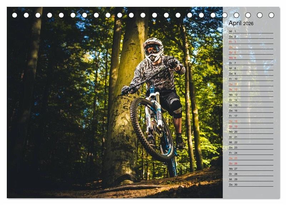286x205 pixels.
Task: Select the date row 'Fr 10'
Action: click(x=251, y=79)
